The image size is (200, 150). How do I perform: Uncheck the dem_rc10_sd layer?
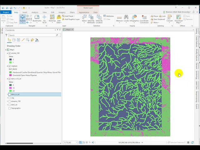tap(9, 79)
